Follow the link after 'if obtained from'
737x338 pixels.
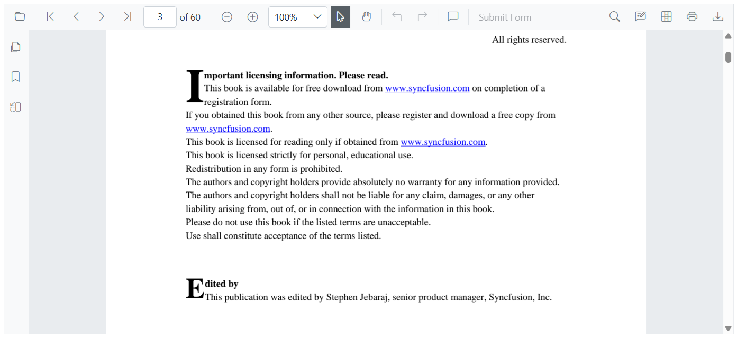coord(443,142)
